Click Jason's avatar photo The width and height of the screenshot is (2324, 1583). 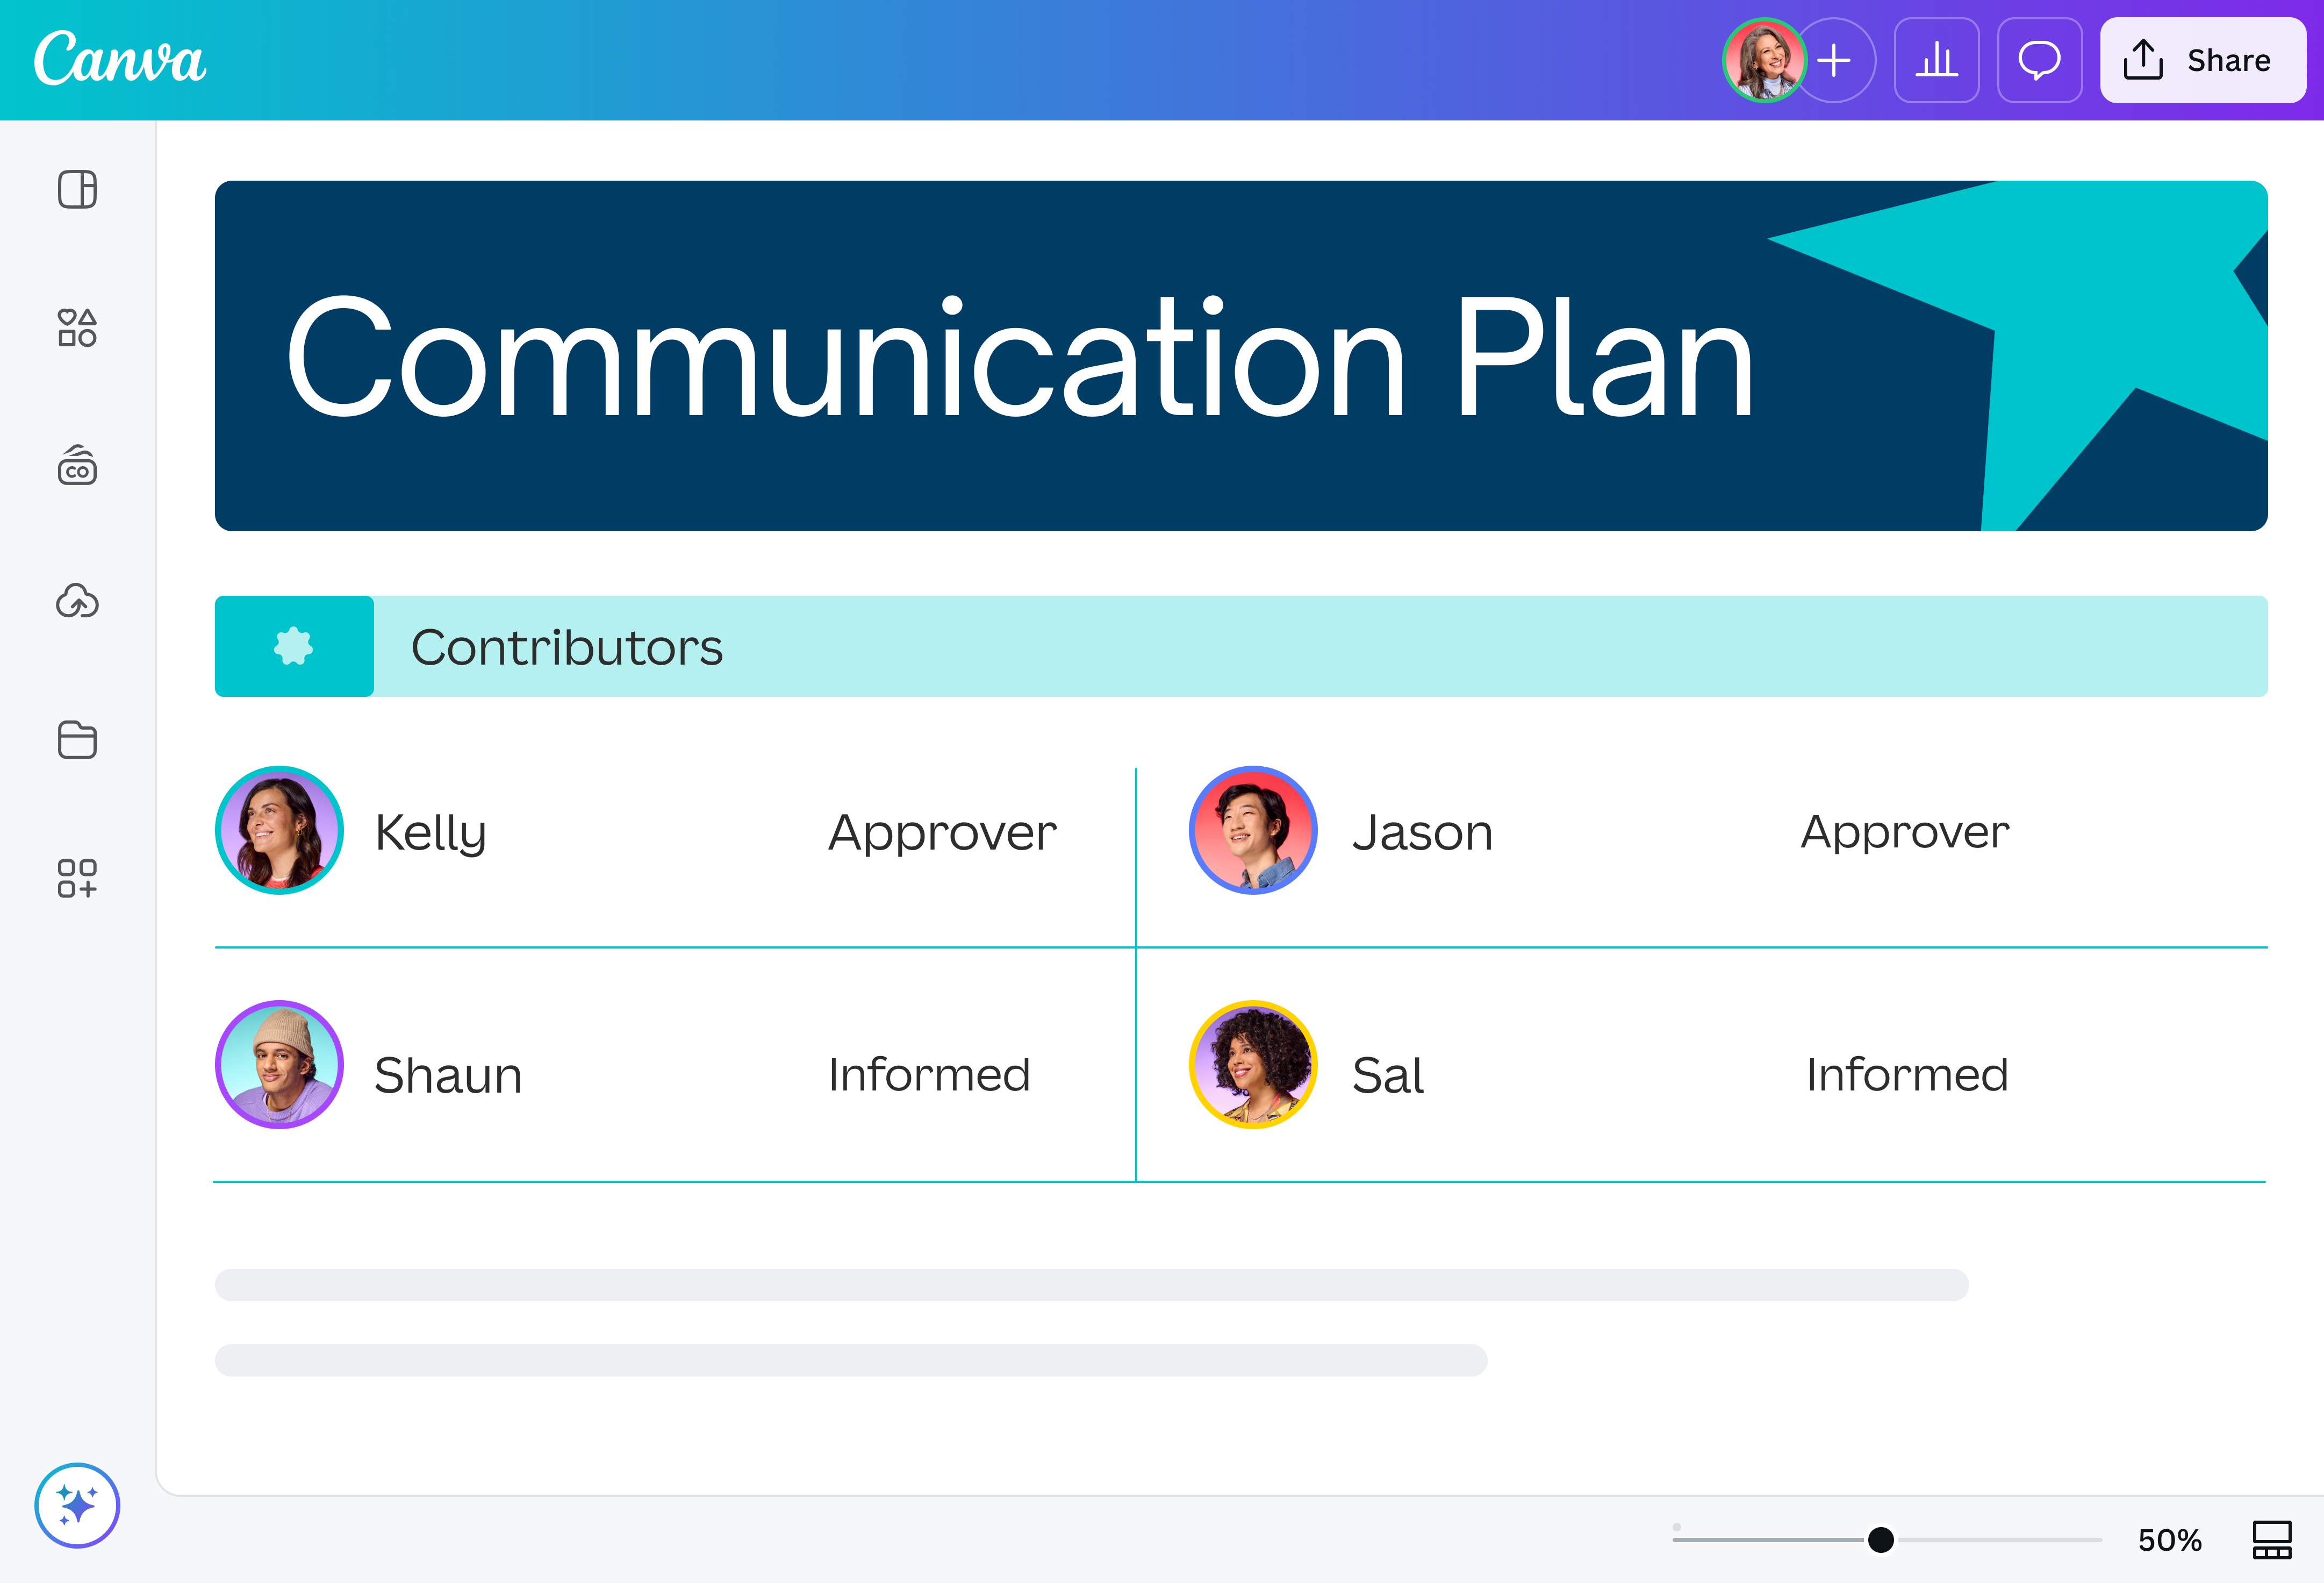pos(1253,831)
